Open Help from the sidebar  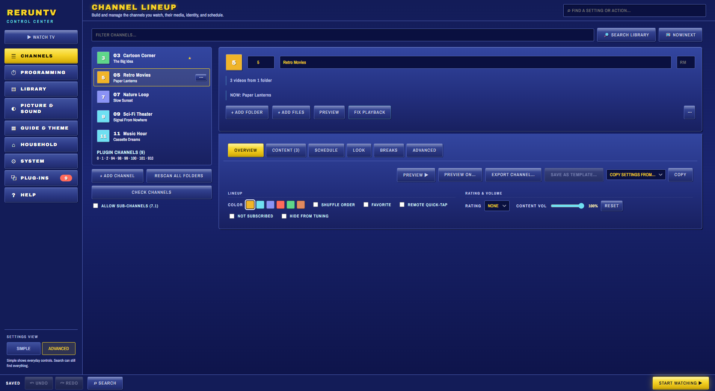click(x=41, y=195)
